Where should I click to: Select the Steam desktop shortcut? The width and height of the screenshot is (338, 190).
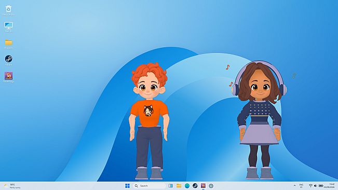tap(8, 60)
